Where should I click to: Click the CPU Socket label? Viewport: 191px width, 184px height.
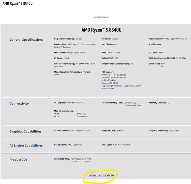[154, 64]
